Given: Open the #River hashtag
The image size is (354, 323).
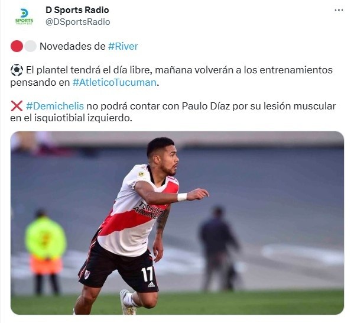Looking at the screenshot, I should [123, 46].
